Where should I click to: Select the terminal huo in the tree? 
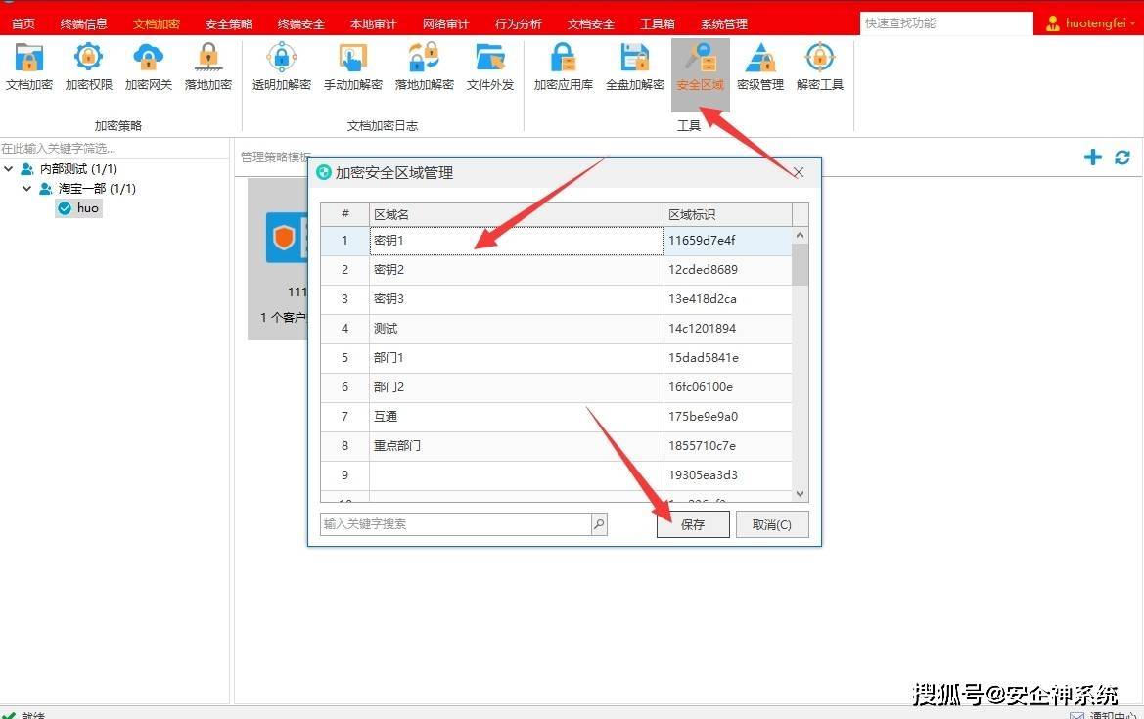tap(86, 207)
